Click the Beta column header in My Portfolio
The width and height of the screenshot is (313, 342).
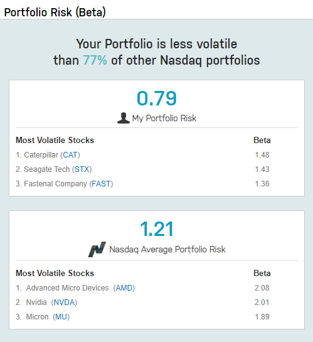pos(262,140)
